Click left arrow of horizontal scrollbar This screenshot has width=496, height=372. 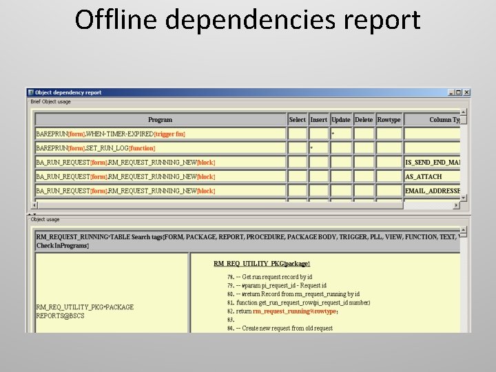(x=34, y=205)
